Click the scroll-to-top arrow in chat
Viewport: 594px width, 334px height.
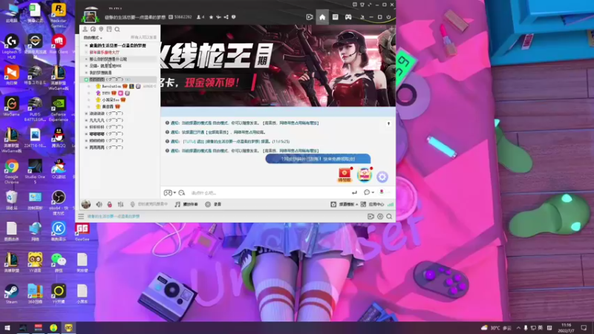click(x=388, y=123)
